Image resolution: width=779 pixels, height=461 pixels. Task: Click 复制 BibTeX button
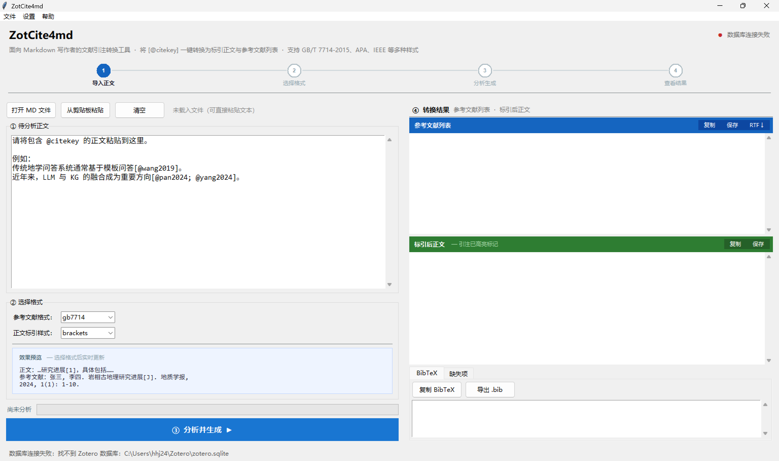(x=437, y=390)
